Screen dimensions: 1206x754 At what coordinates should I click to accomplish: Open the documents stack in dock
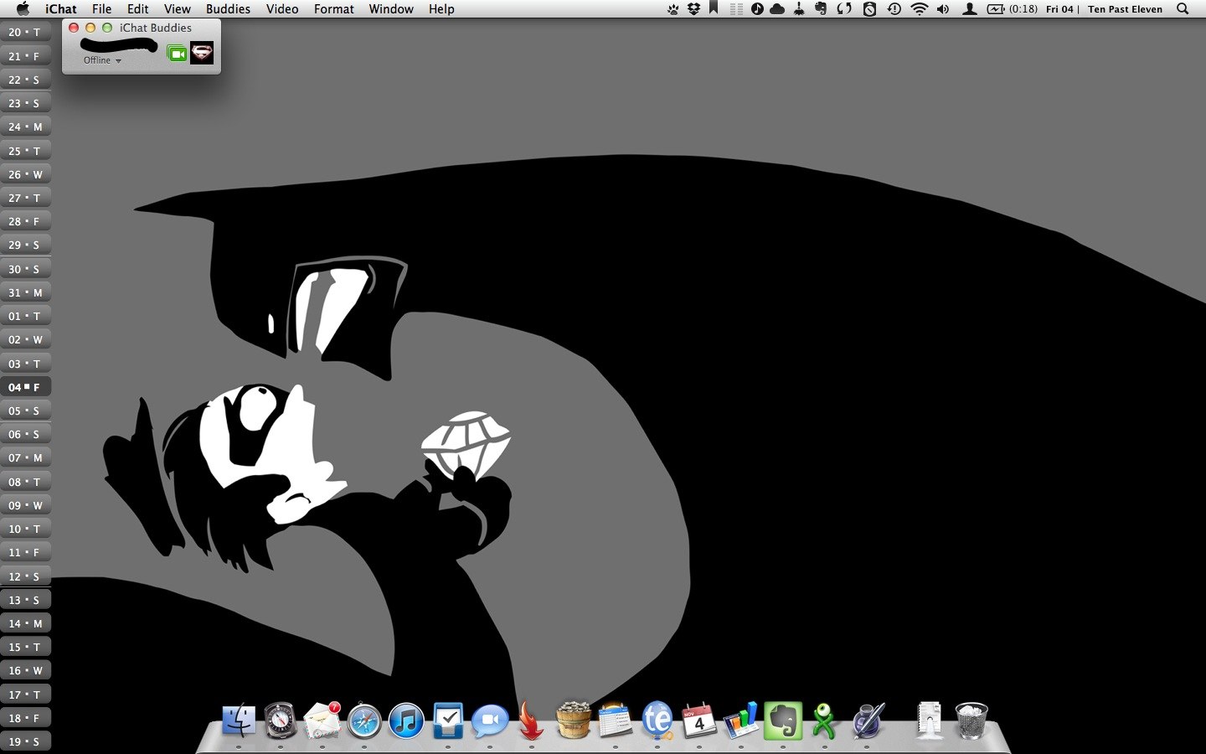click(930, 720)
